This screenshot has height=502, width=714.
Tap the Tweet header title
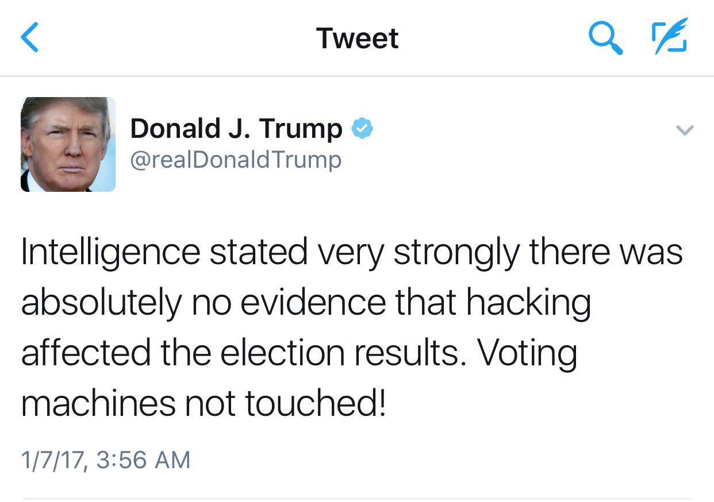pos(357,38)
